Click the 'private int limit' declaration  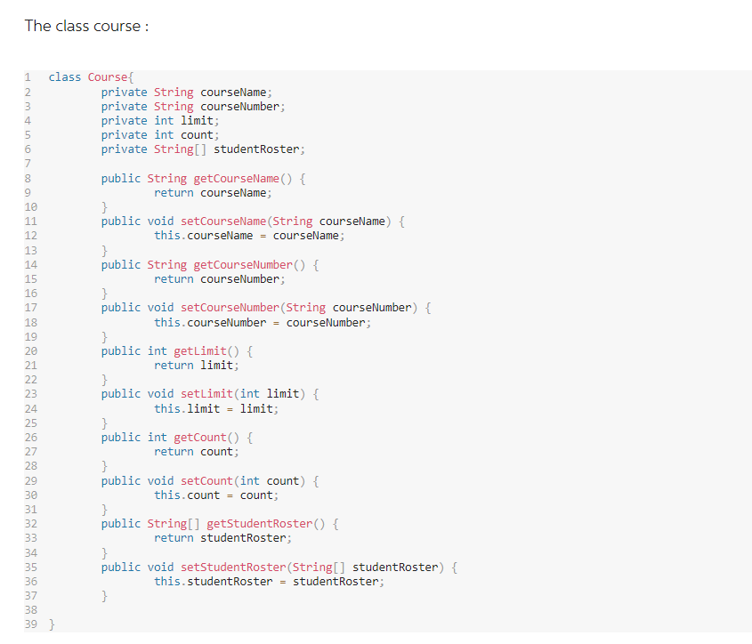pos(158,120)
